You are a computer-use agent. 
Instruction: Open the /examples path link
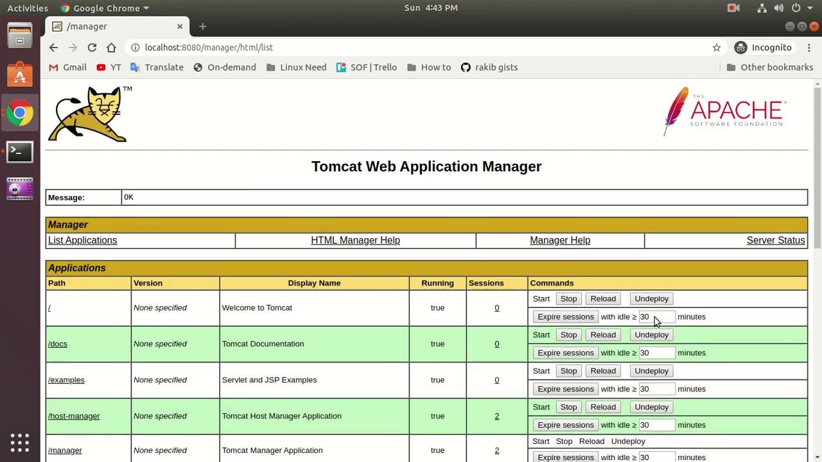[66, 380]
